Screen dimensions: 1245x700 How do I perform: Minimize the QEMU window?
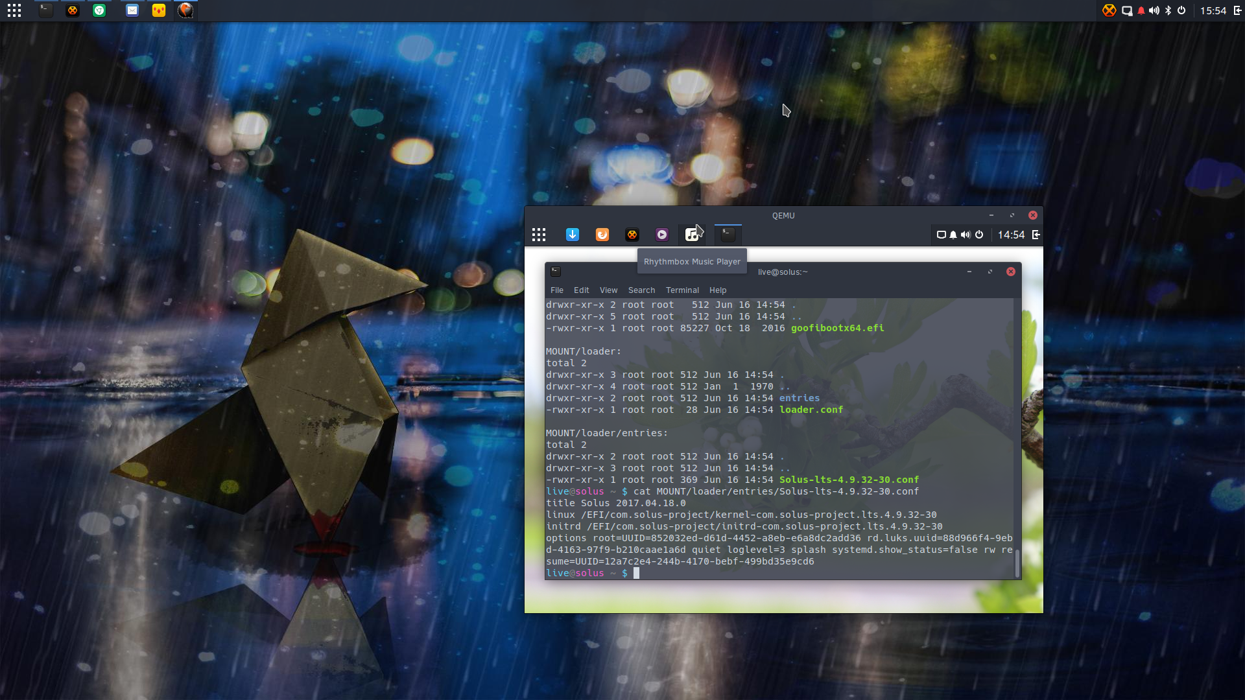(x=991, y=215)
